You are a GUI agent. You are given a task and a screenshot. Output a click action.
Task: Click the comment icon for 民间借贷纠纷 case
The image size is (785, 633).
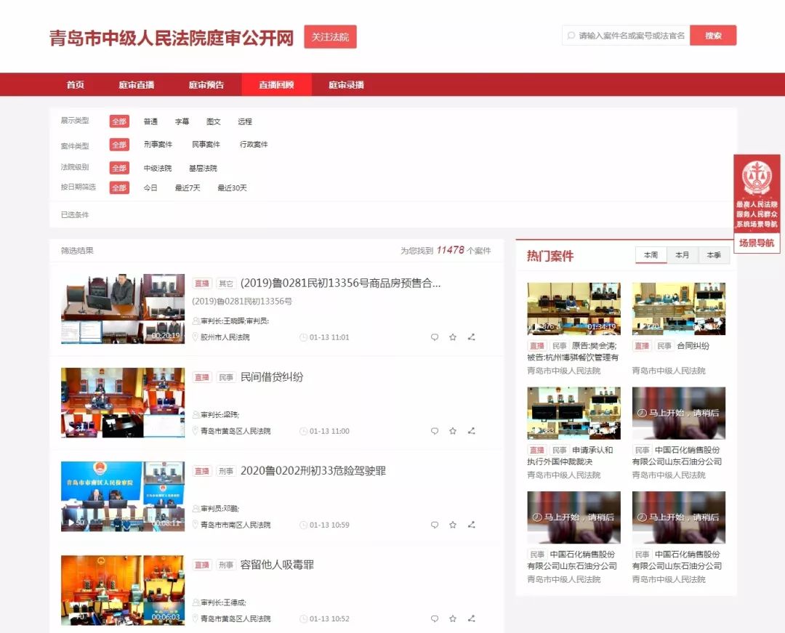435,431
